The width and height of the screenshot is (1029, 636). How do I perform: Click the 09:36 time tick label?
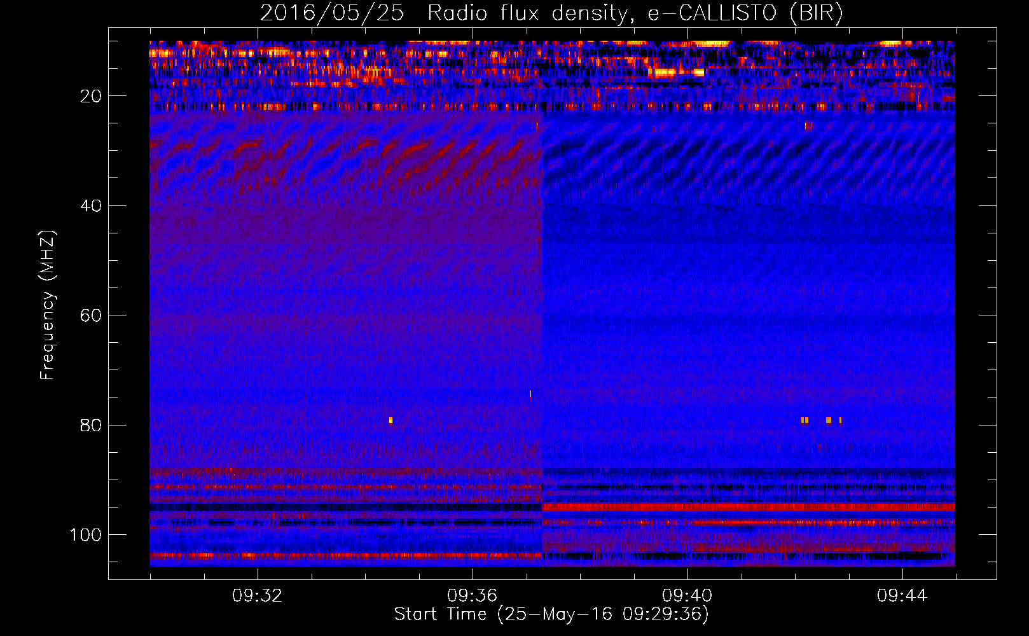(472, 596)
